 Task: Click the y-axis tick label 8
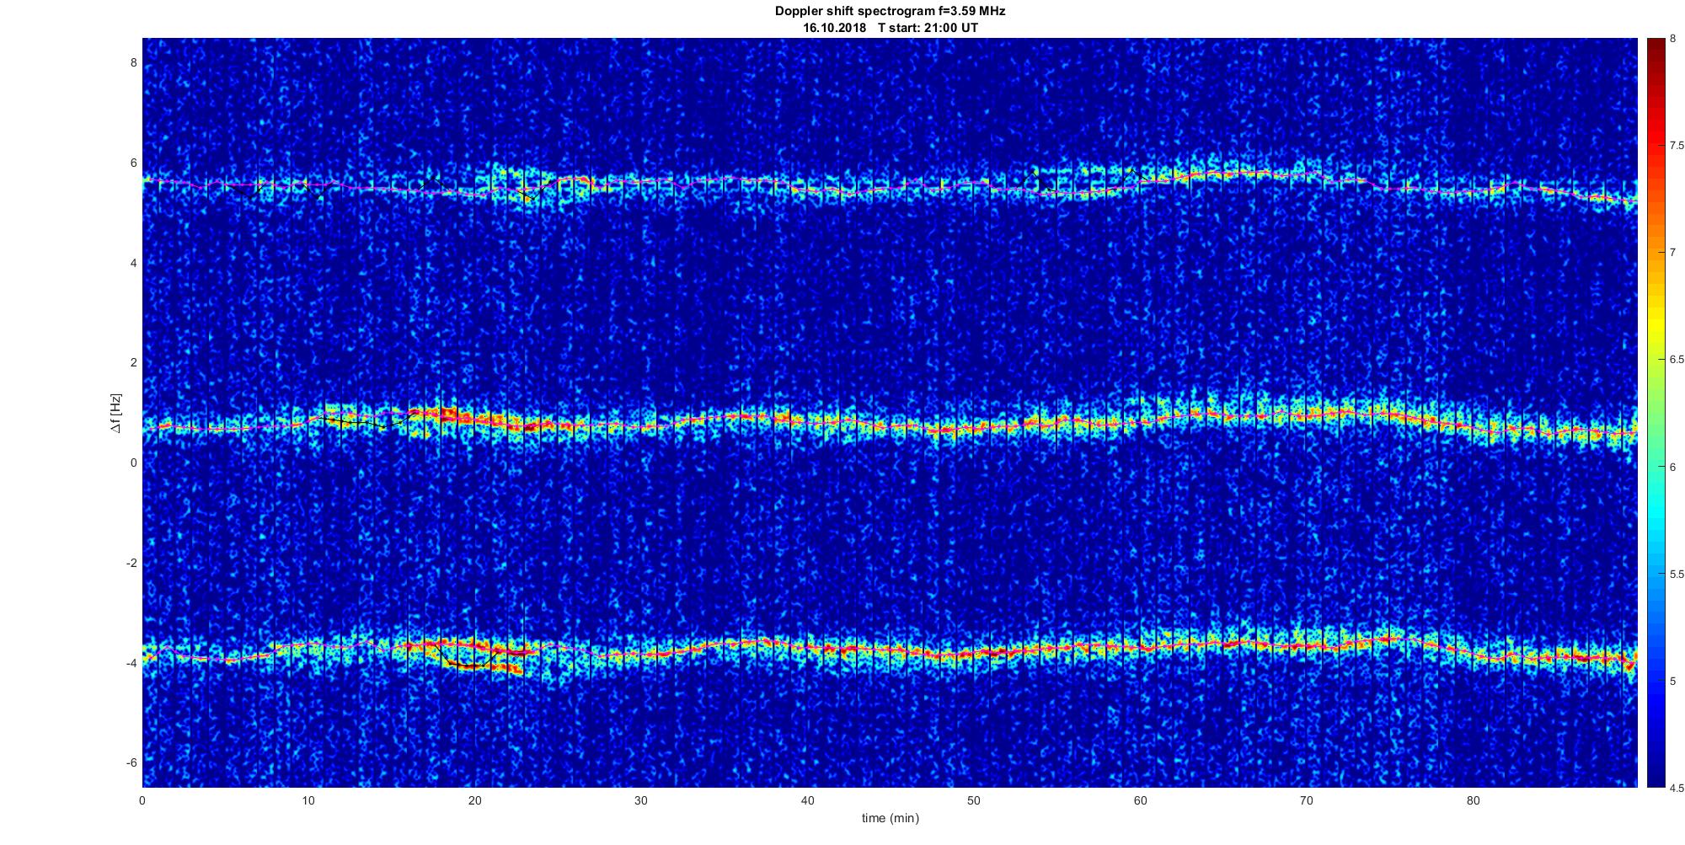pyautogui.click(x=133, y=62)
